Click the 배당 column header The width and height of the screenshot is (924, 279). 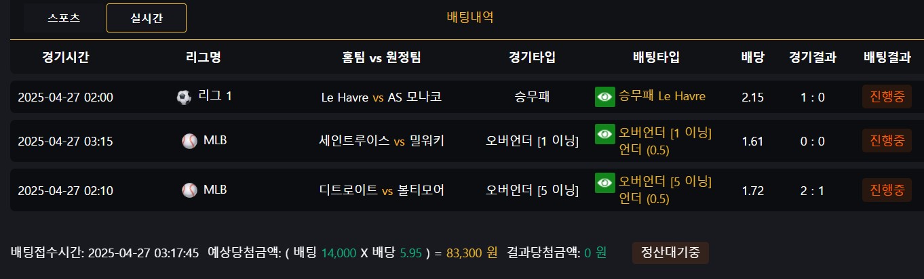[x=753, y=57]
